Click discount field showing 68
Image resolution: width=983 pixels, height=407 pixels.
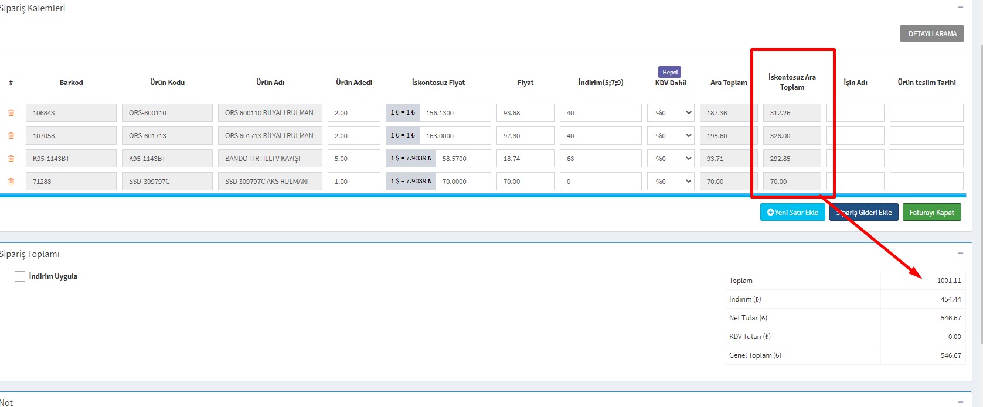point(600,159)
